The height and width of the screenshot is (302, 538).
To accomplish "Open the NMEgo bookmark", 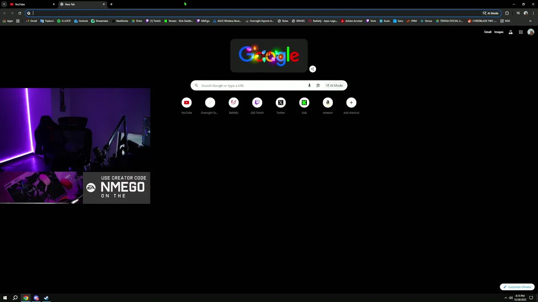I will click(x=203, y=21).
